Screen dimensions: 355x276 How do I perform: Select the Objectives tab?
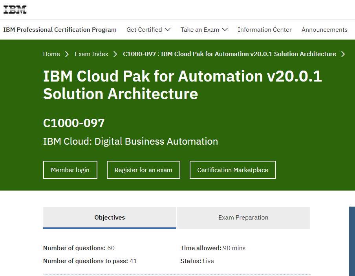[110, 218]
